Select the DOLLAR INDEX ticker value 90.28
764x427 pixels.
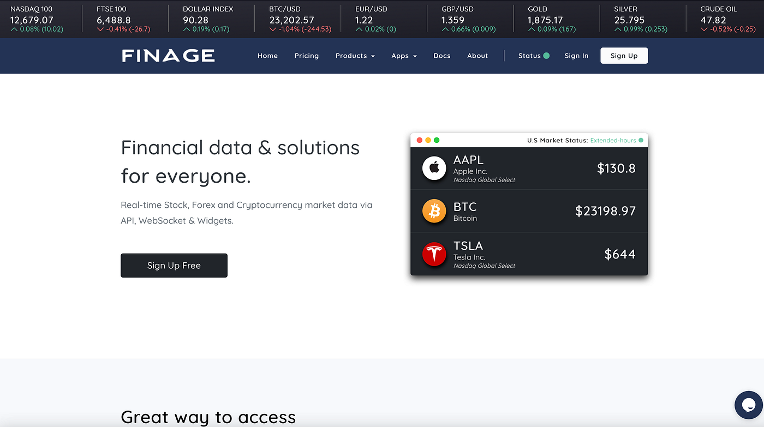tap(196, 20)
